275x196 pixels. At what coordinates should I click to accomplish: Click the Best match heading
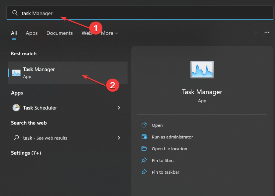point(24,53)
